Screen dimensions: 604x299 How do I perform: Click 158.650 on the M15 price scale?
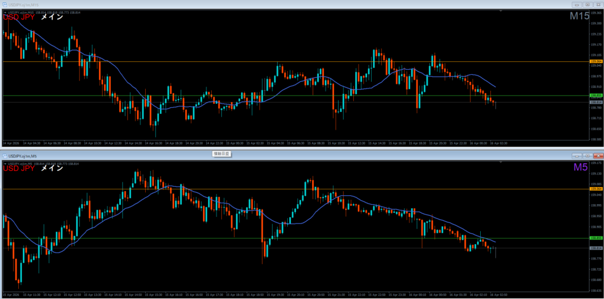[x=596, y=129]
